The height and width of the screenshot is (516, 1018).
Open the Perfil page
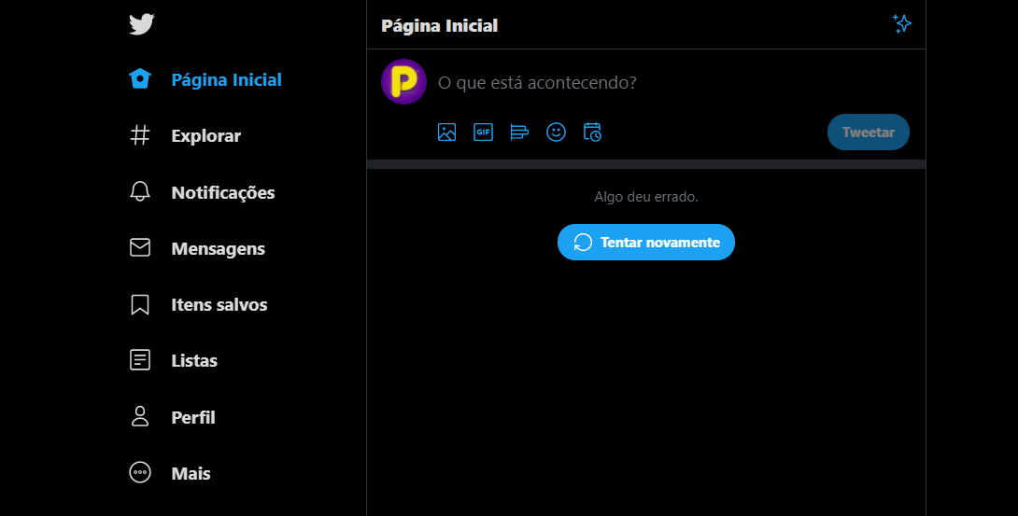(x=193, y=417)
